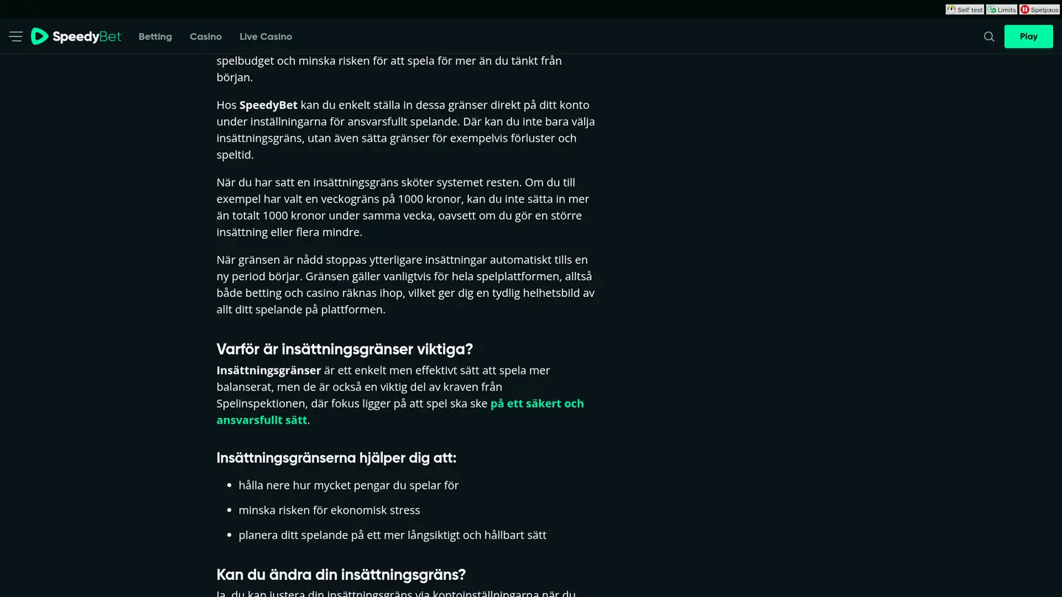The width and height of the screenshot is (1062, 597).
Task: Click the bold 'SpeedyBet' word in the paragraph
Action: click(268, 105)
